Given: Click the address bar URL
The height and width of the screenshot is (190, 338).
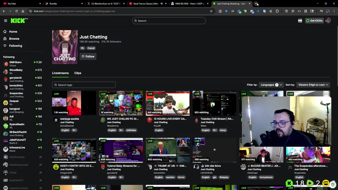Looking at the screenshot, I should [x=74, y=11].
